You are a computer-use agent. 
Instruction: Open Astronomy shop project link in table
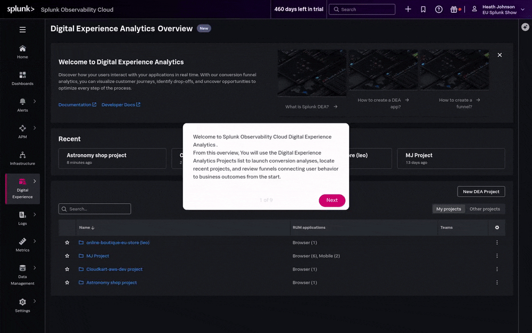[x=111, y=282]
